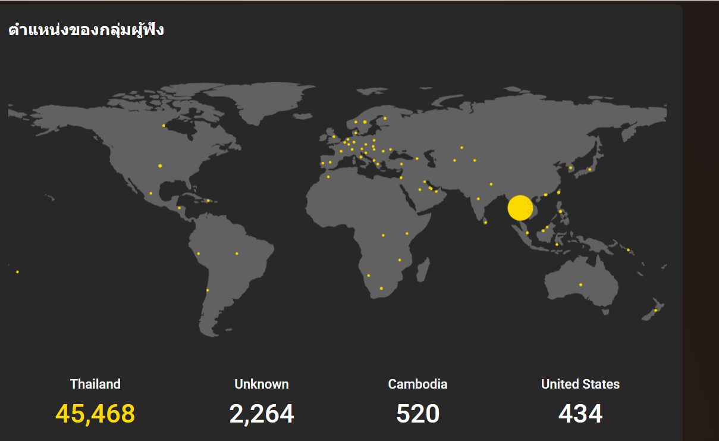
Task: Click the 45,468 Thailand listener count
Action: pyautogui.click(x=95, y=414)
